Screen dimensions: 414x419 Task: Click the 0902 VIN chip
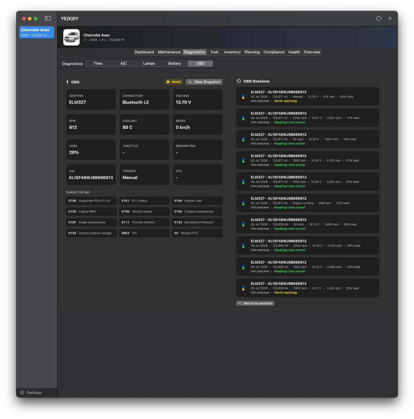pyautogui.click(x=144, y=233)
